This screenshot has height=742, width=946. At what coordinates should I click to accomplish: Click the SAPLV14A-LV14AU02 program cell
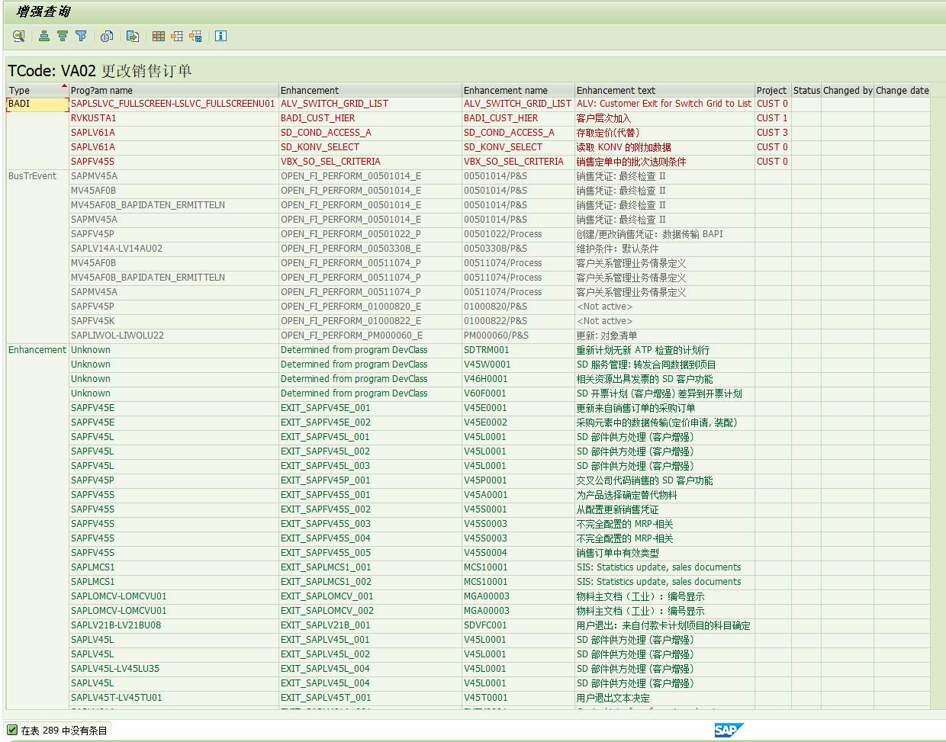pyautogui.click(x=173, y=249)
